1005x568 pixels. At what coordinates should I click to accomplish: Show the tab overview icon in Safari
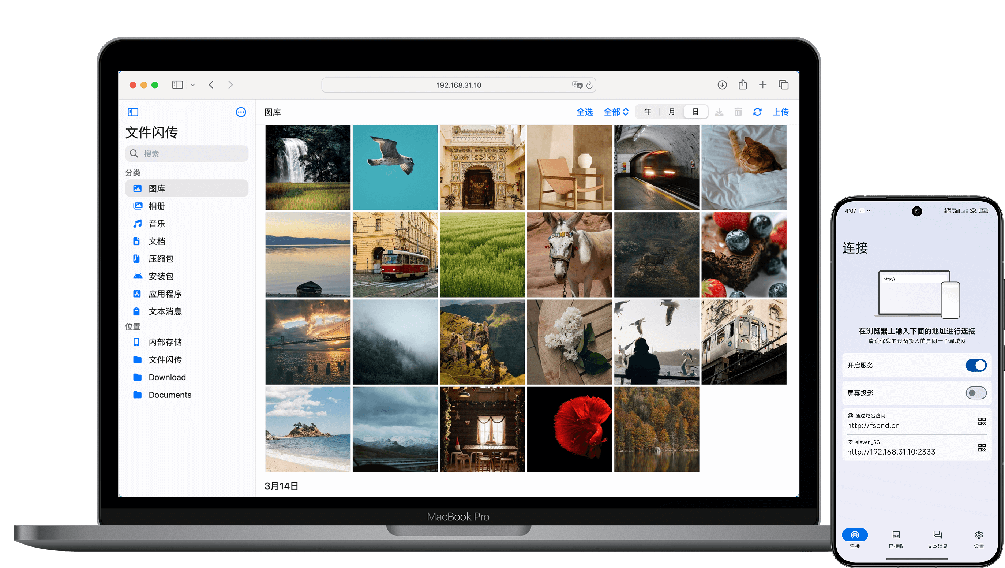(783, 85)
